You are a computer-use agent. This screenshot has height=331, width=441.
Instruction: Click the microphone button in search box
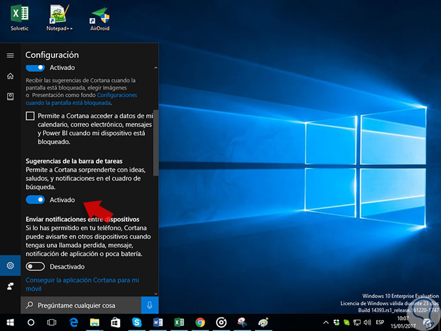150,305
